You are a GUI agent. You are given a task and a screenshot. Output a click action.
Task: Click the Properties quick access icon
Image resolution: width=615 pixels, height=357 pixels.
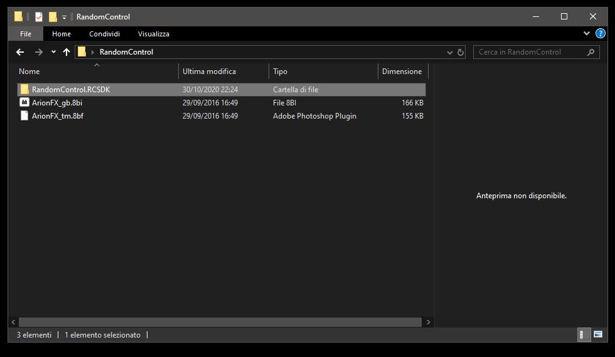[39, 16]
